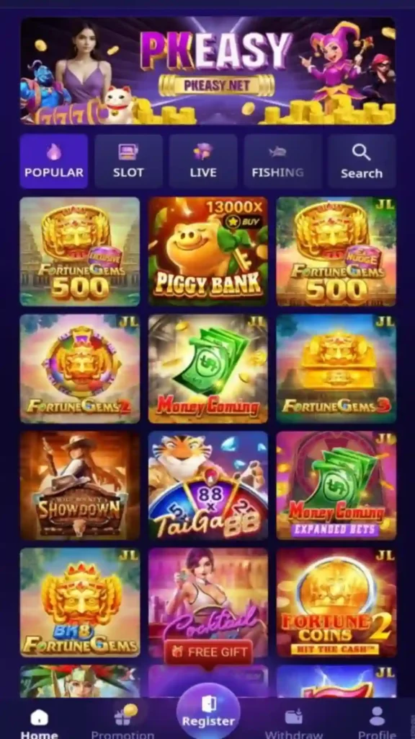The image size is (415, 739).
Task: Open the Promotion gift icon
Action: [122, 722]
